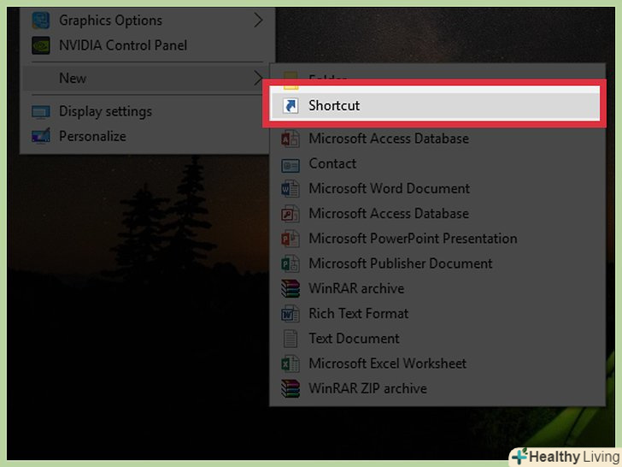Screen dimensions: 622x467
Task: Click the Microsoft Word Document icon
Action: [x=290, y=189]
